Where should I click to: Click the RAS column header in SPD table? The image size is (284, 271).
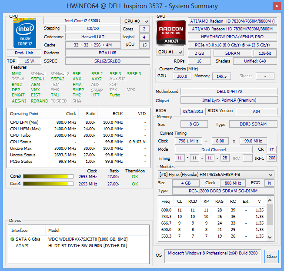click(219, 202)
